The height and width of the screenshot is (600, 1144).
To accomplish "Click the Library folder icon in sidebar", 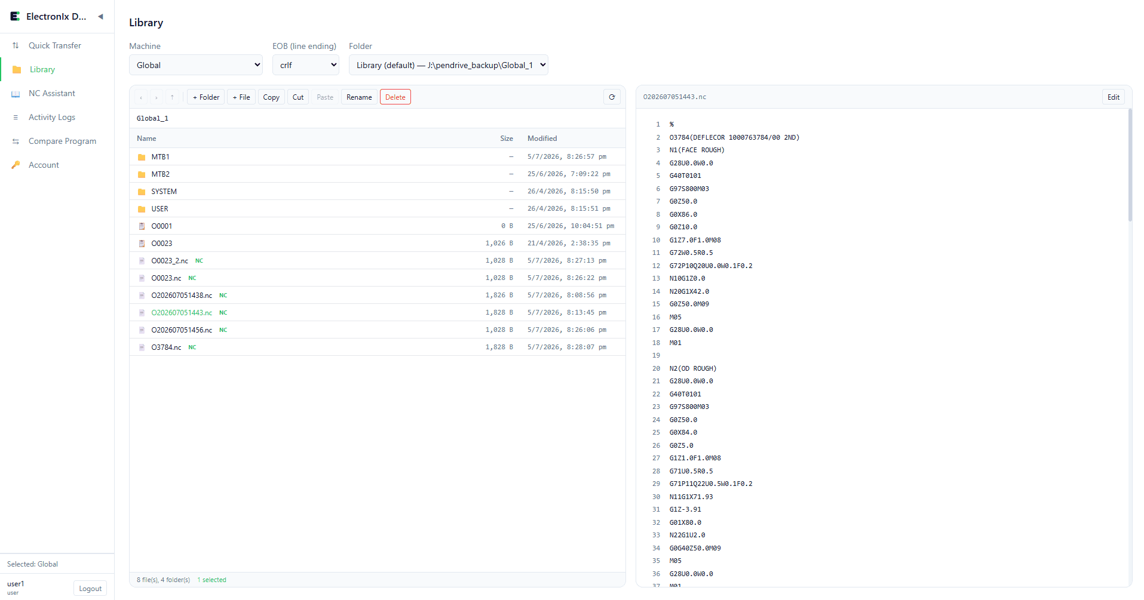I will (x=17, y=69).
